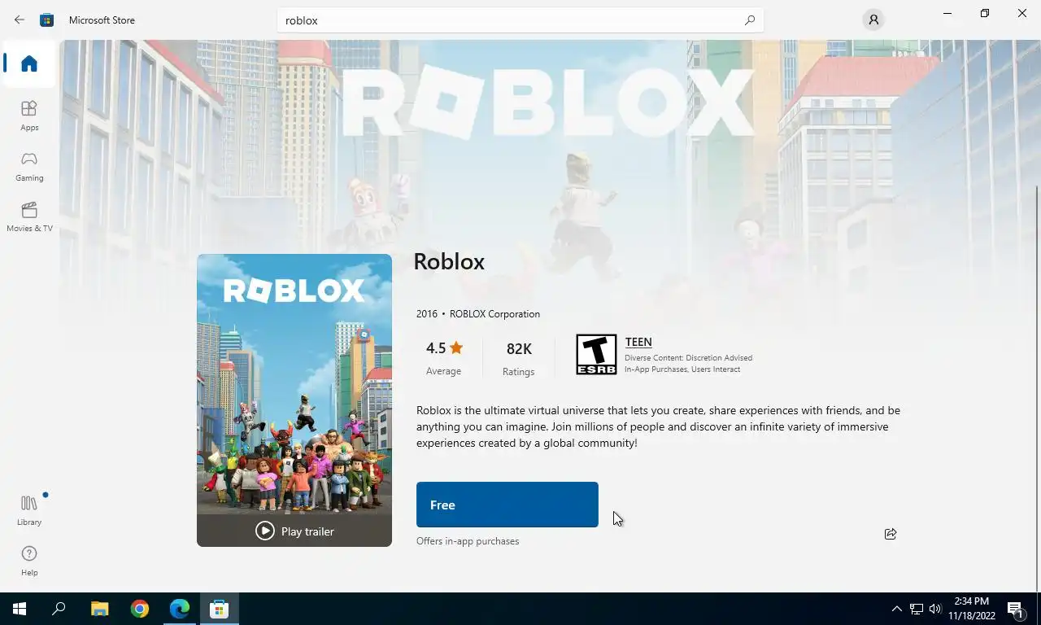Open the Library in sidebar

pyautogui.click(x=29, y=510)
